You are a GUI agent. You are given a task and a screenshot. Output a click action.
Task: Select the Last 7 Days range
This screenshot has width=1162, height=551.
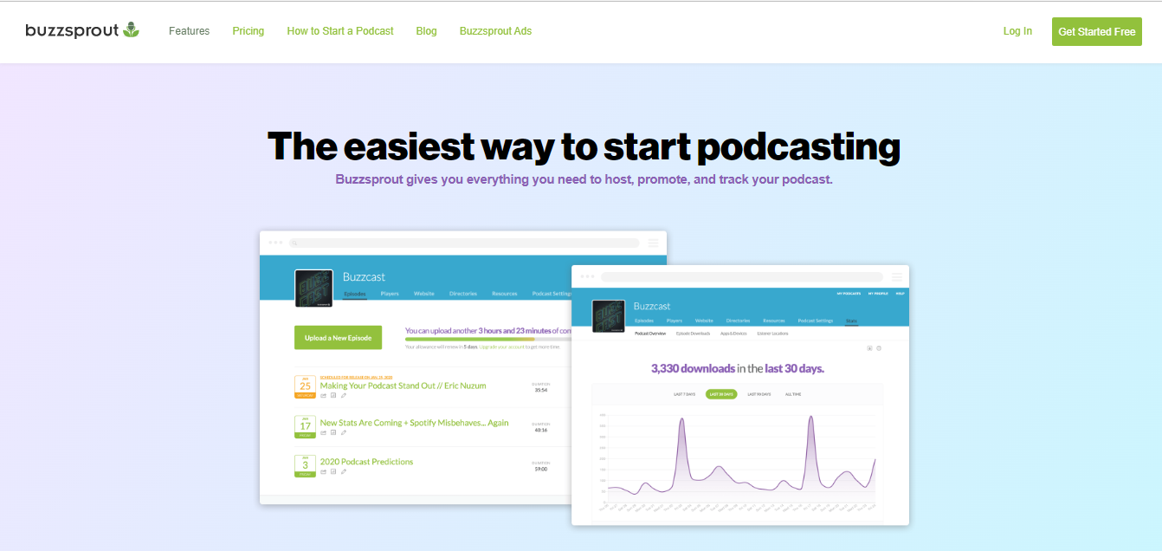(685, 394)
